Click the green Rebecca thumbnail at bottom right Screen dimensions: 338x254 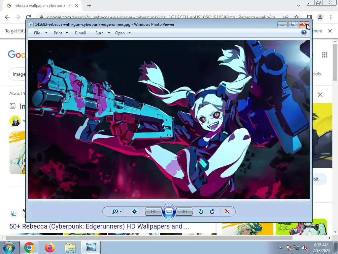(301, 227)
